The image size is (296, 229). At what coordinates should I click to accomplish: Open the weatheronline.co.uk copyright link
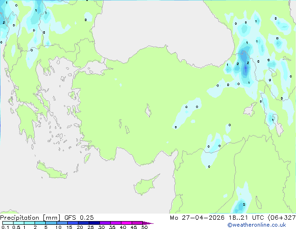[x=257, y=225]
